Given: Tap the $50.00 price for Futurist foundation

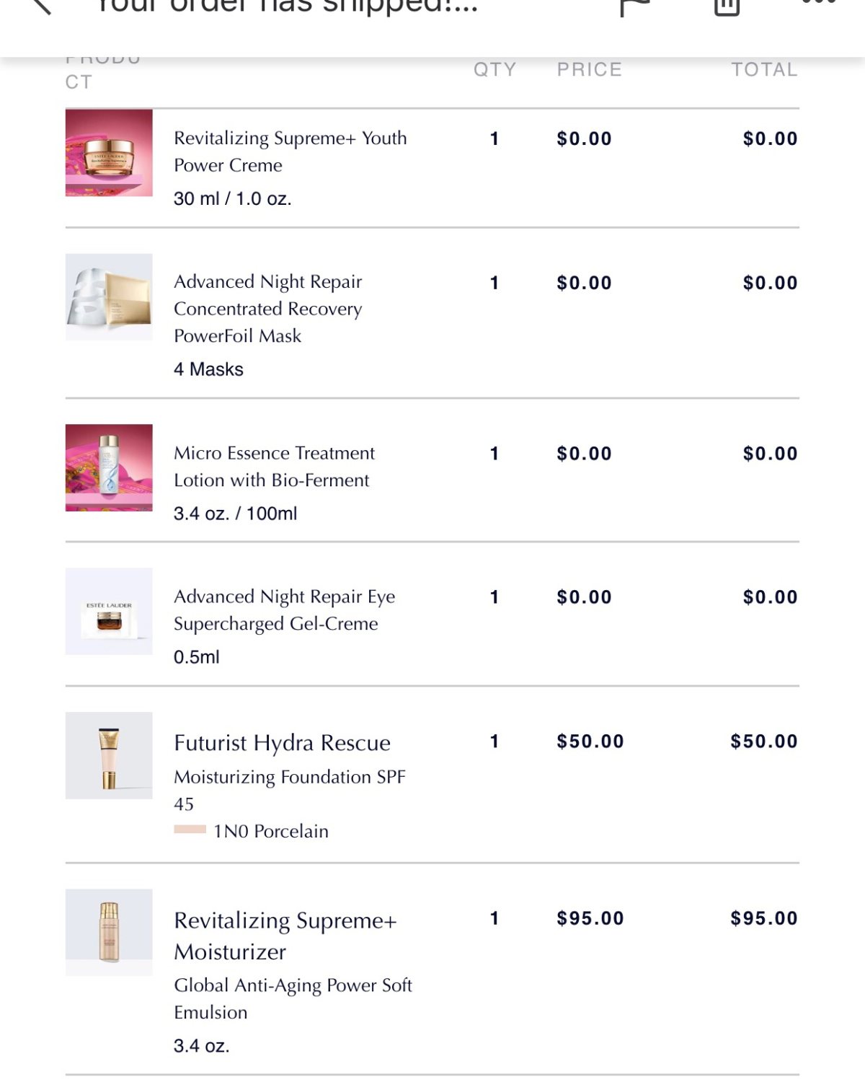Looking at the screenshot, I should tap(590, 742).
